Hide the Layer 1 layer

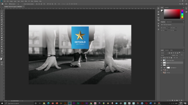[x=161, y=65]
